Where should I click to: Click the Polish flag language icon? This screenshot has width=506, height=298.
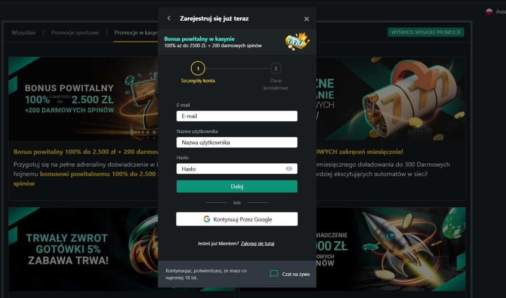(x=489, y=12)
